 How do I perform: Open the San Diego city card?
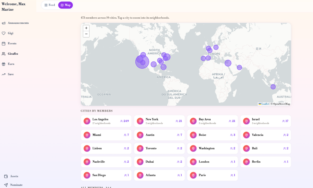point(106,175)
